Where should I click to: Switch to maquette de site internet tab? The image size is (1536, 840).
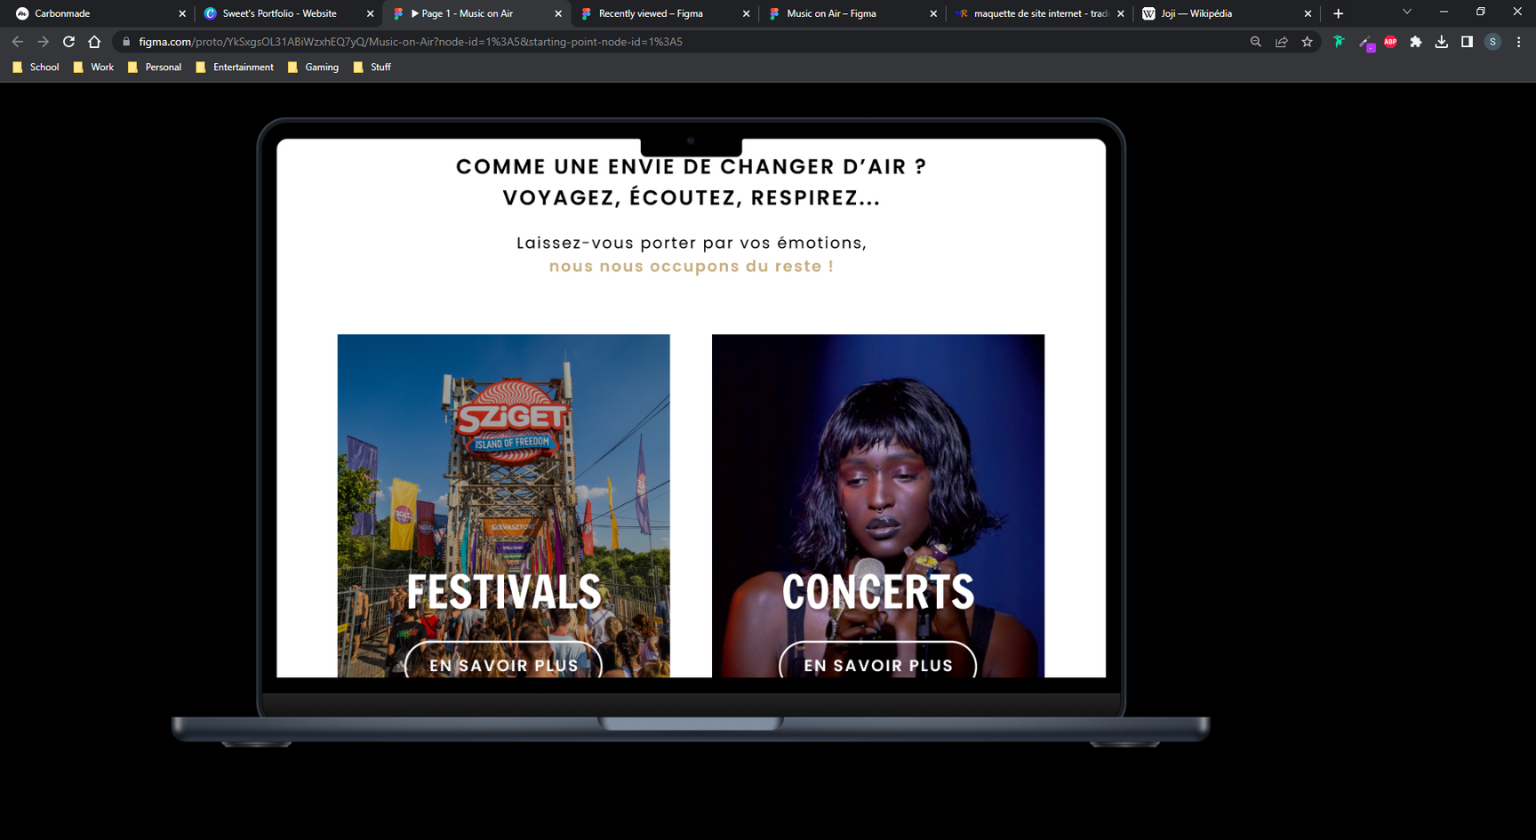point(1040,13)
